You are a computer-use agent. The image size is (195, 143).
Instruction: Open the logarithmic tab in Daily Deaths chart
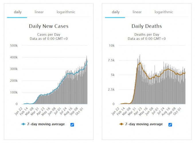[164, 12]
